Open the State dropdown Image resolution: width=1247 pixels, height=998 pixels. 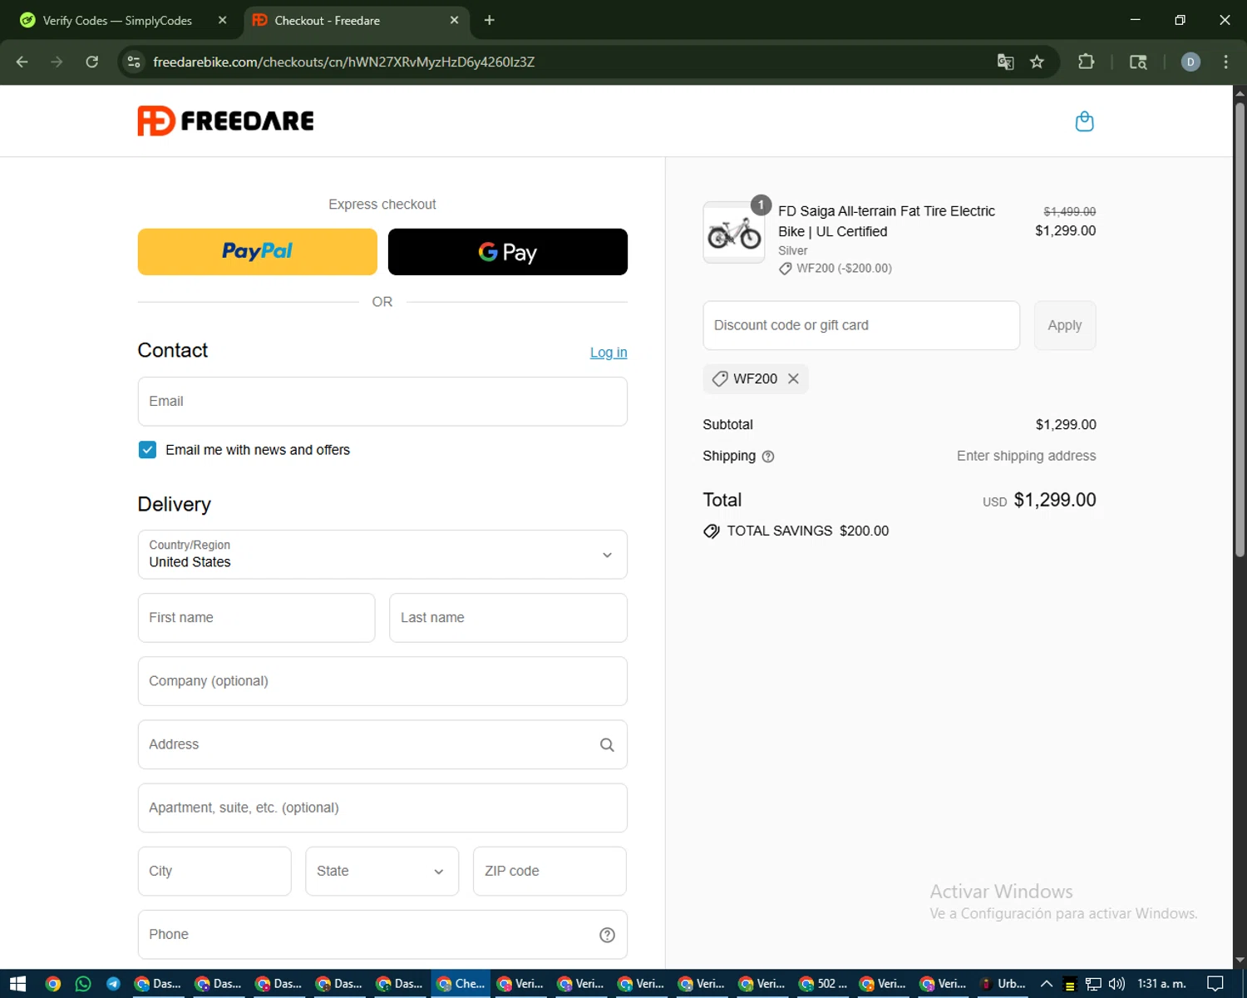[x=382, y=871]
